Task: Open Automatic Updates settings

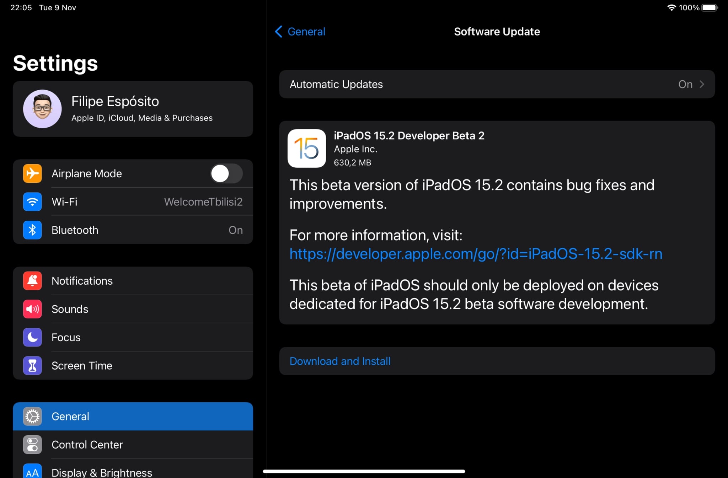Action: point(497,84)
